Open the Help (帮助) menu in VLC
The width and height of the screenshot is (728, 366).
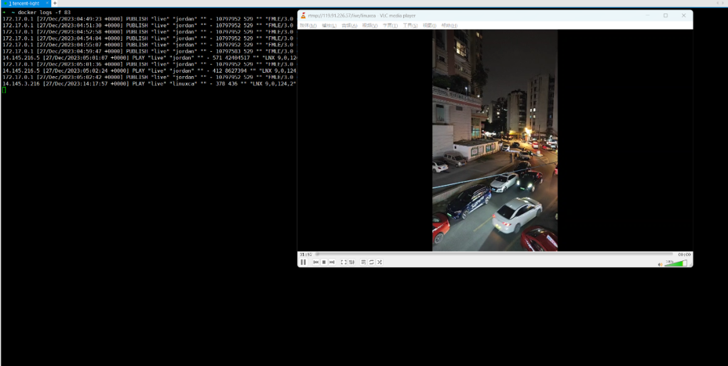[450, 26]
